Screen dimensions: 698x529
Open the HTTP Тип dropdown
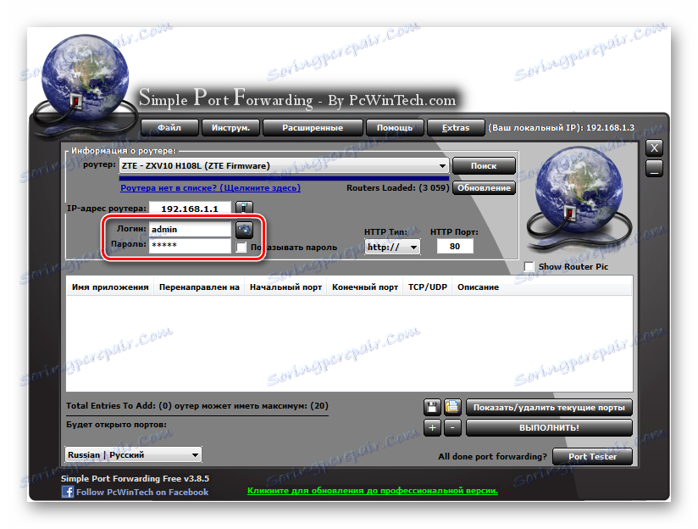click(x=392, y=247)
